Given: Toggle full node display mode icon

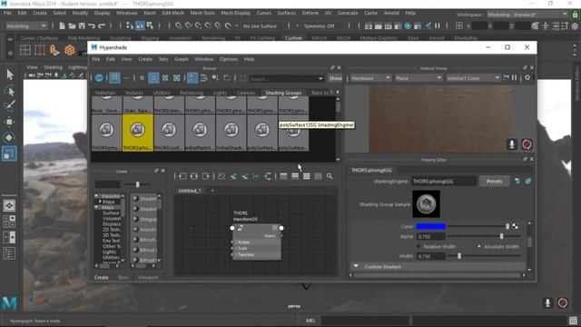Looking at the screenshot, I should [x=306, y=176].
